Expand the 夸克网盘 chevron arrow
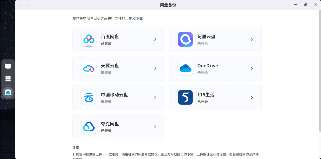321x159 pixels. (x=155, y=127)
